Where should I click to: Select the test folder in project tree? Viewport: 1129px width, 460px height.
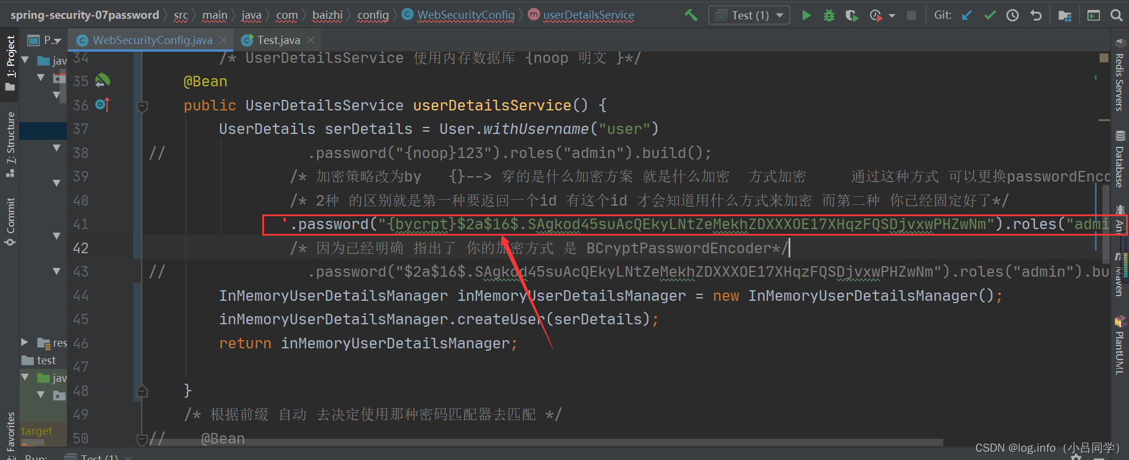point(39,360)
